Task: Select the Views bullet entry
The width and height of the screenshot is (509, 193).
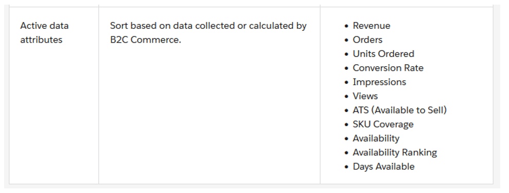Action: pos(365,96)
